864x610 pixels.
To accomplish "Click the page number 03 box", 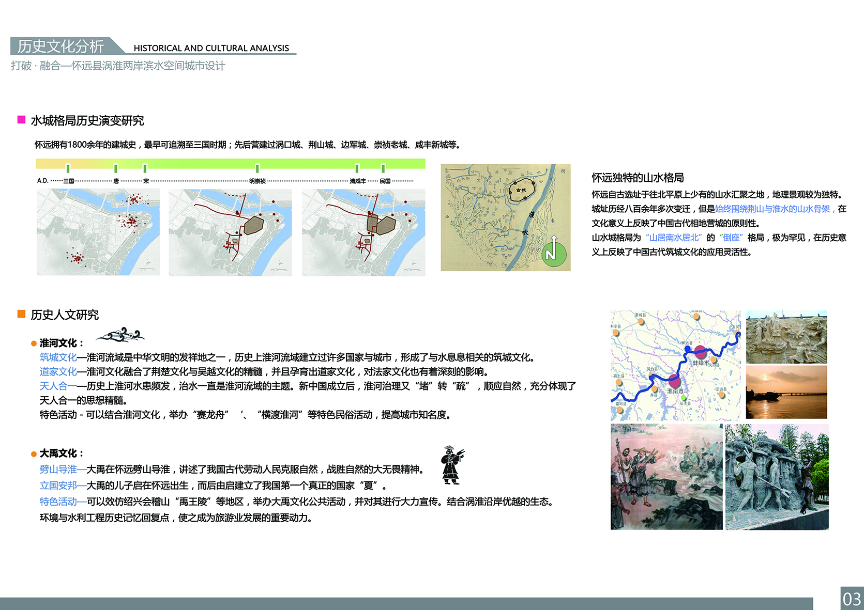I will 852,599.
